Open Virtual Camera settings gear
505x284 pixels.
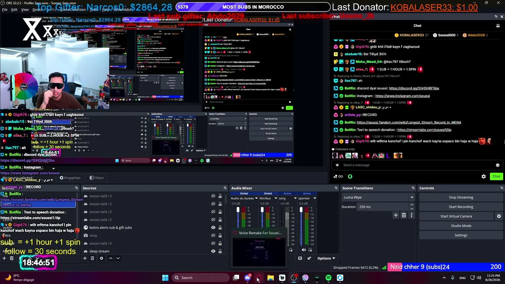[x=499, y=216]
